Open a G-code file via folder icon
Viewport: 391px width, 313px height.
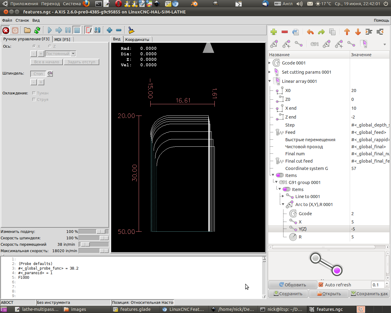(x=27, y=30)
